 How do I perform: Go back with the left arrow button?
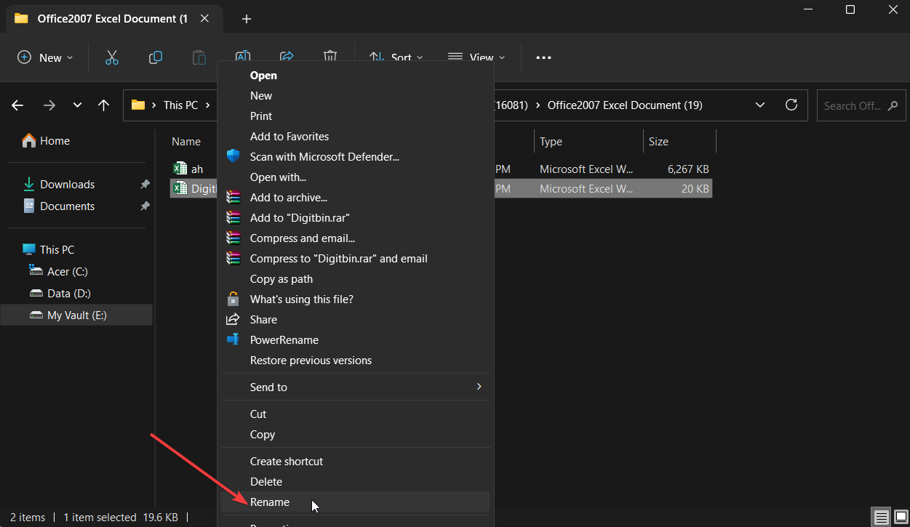[x=18, y=105]
